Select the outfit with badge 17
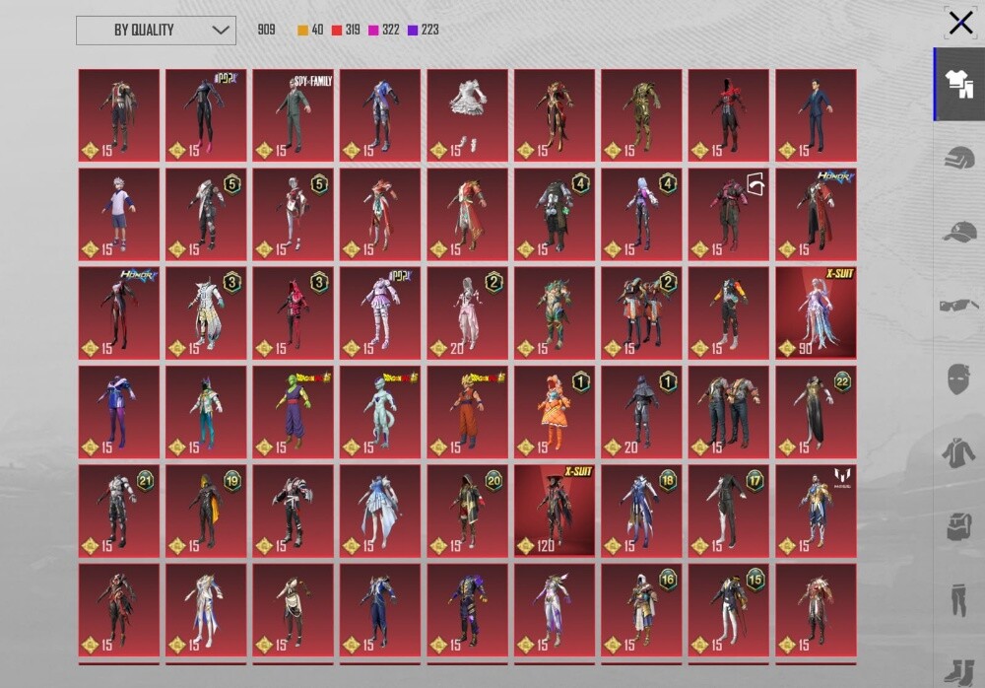 pyautogui.click(x=729, y=512)
